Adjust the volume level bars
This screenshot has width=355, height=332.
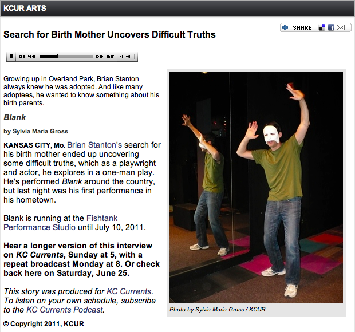[129, 56]
